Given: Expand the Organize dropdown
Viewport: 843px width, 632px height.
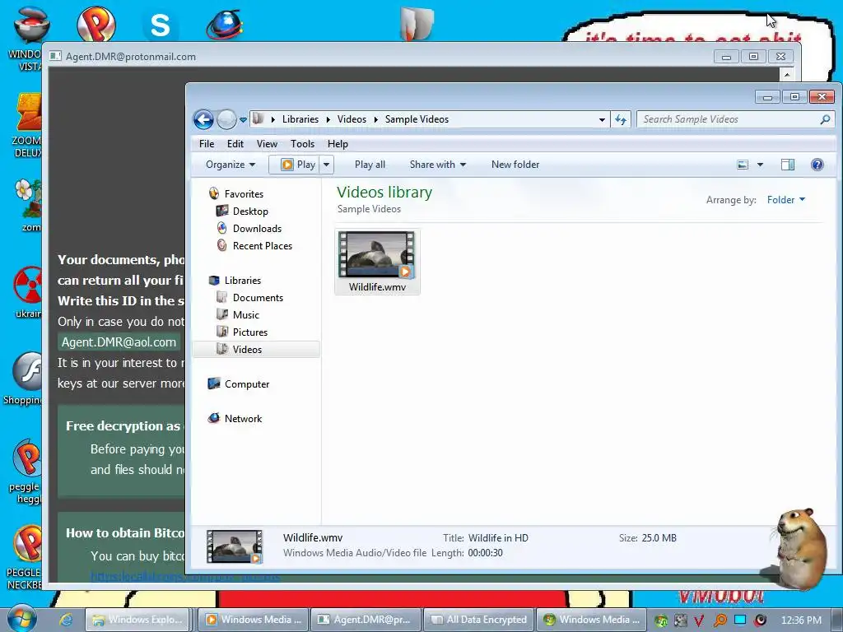Looking at the screenshot, I should click(x=231, y=165).
